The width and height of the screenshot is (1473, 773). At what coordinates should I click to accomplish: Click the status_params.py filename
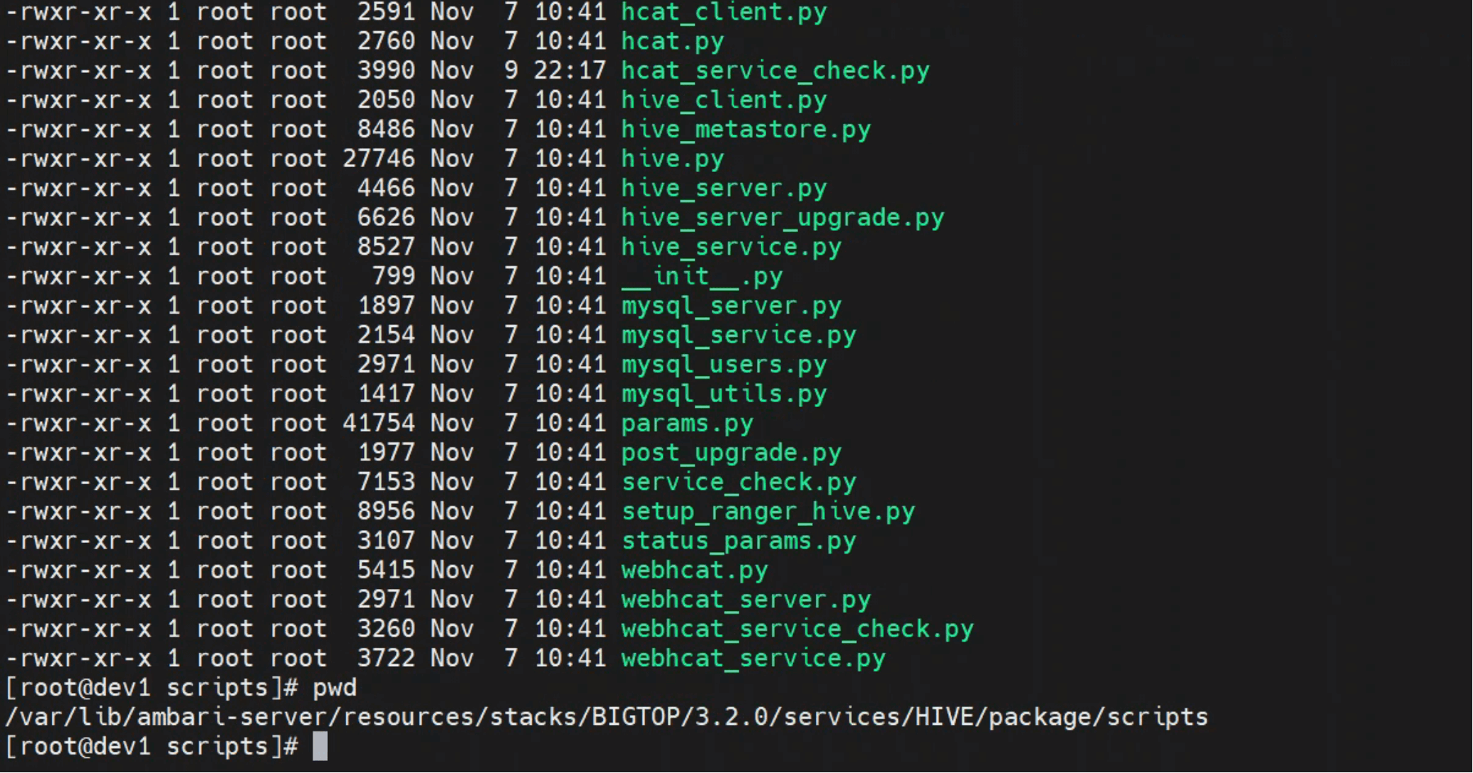click(x=739, y=542)
